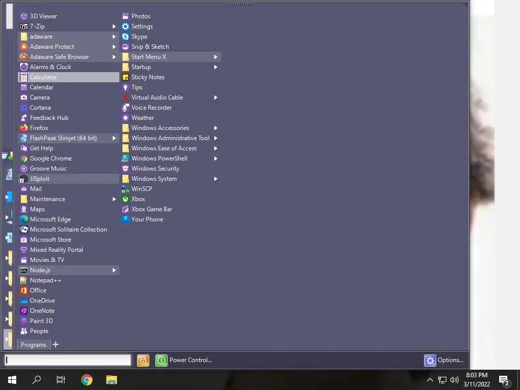Click the Microsoft Edge icon
The height and width of the screenshot is (390, 520).
(x=23, y=219)
